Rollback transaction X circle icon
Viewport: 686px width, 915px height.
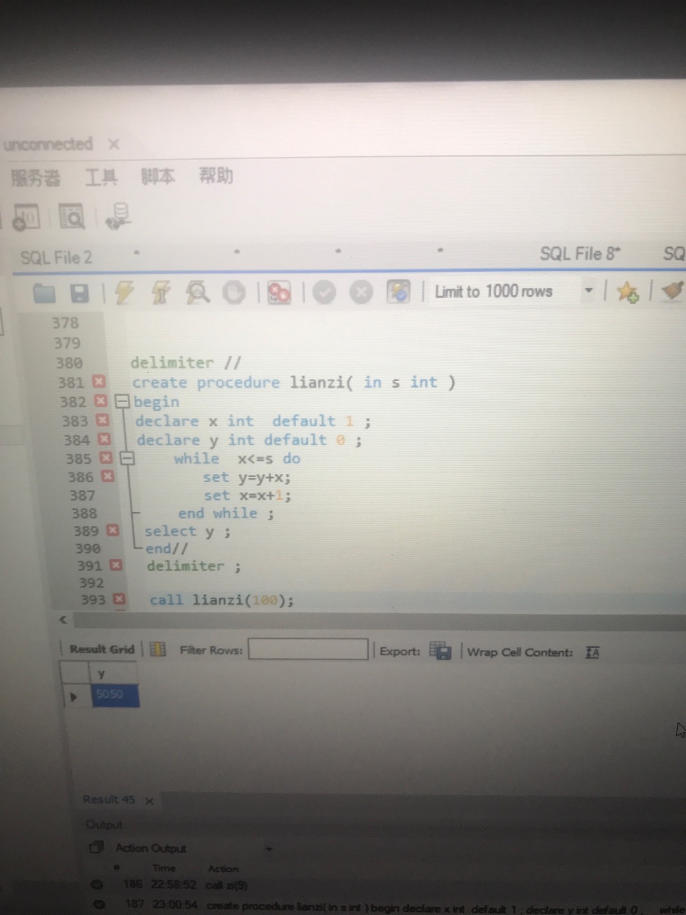pyautogui.click(x=361, y=292)
